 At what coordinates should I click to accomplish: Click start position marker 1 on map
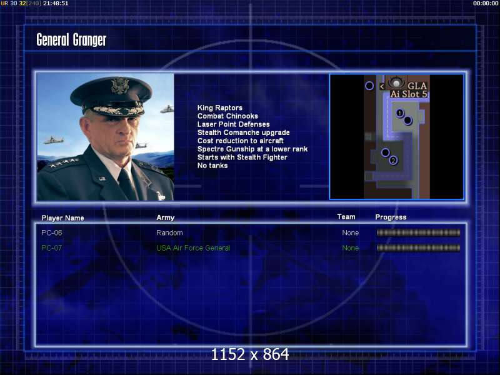coord(399,113)
